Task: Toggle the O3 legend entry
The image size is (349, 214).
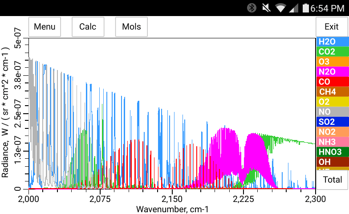Action: (x=332, y=62)
